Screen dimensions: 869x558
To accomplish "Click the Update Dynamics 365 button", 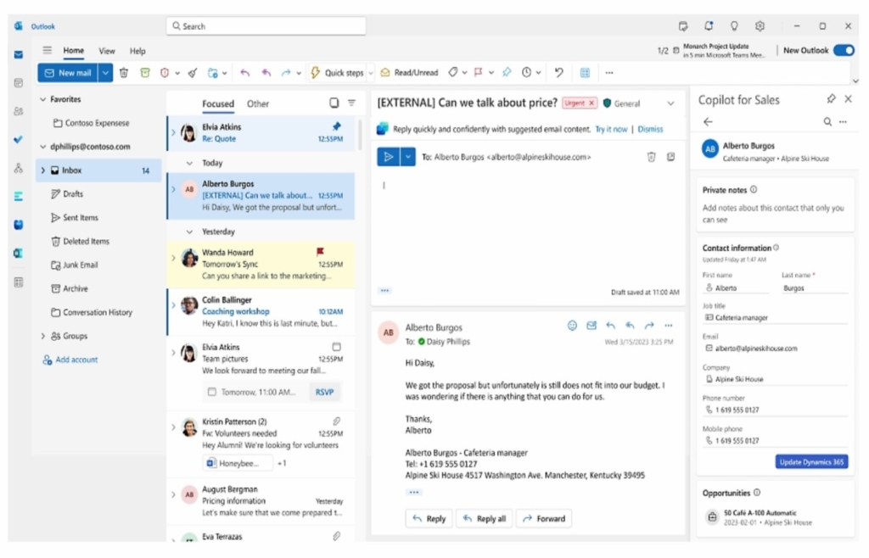I will pos(811,462).
